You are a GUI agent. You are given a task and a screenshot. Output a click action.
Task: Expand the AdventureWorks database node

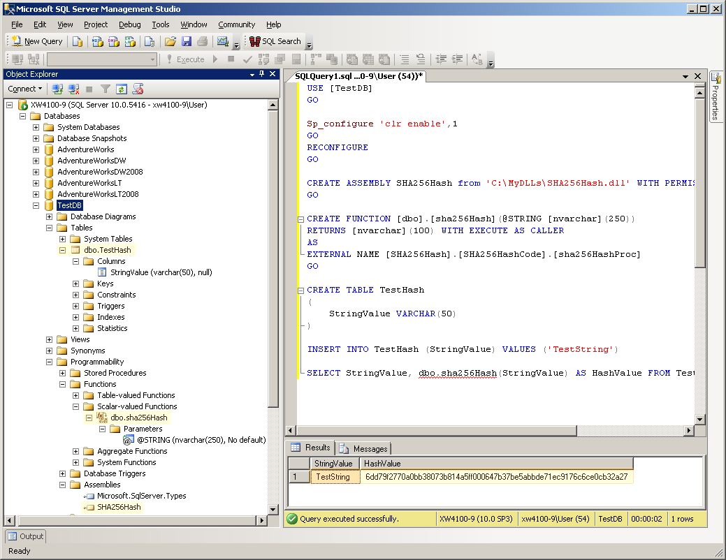point(36,149)
